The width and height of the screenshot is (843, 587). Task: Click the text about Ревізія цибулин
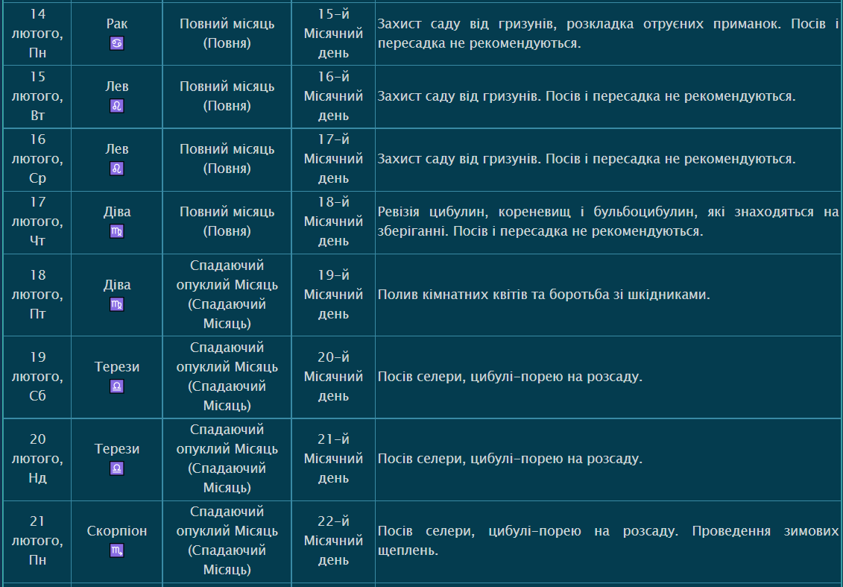point(607,222)
